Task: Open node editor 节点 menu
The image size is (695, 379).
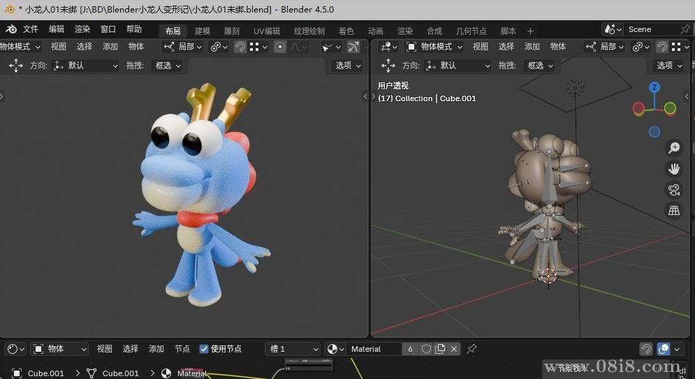Action: pyautogui.click(x=182, y=349)
